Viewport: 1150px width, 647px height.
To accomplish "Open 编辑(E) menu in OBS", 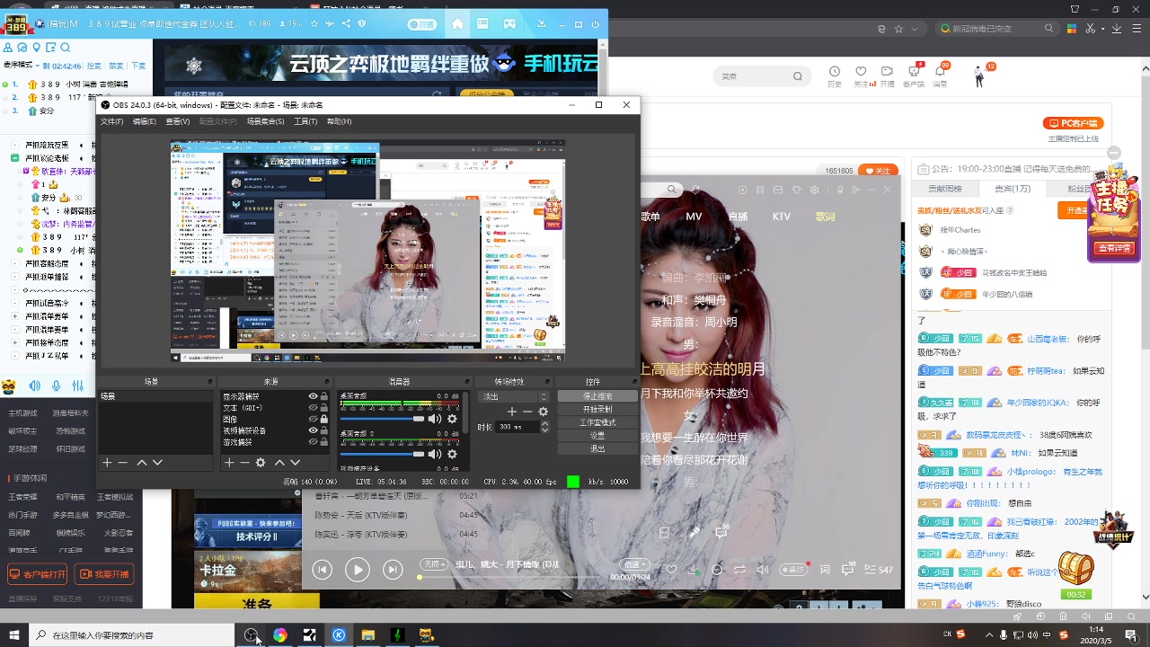I will 145,121.
